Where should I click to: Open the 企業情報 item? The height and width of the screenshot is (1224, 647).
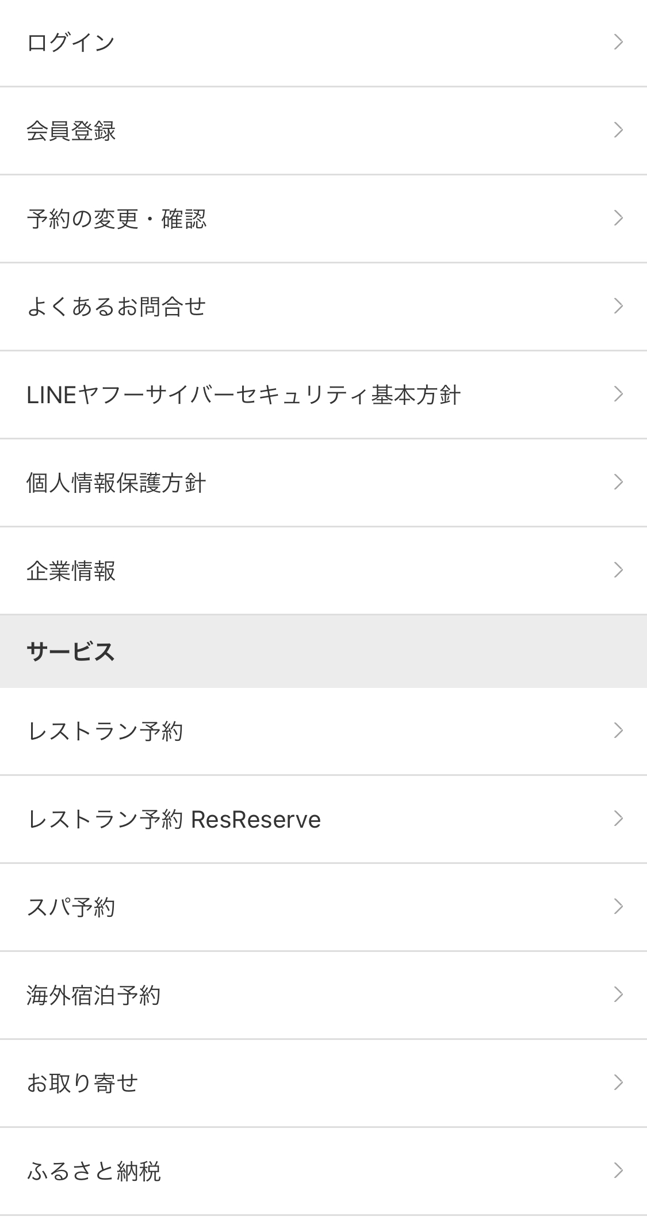(71, 571)
